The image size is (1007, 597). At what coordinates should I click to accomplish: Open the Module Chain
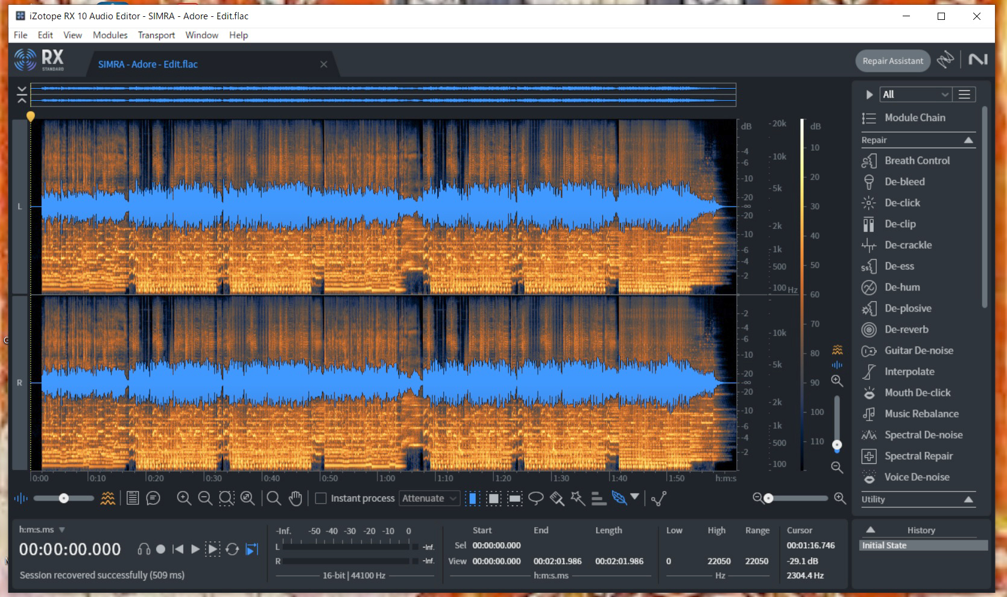pyautogui.click(x=915, y=117)
